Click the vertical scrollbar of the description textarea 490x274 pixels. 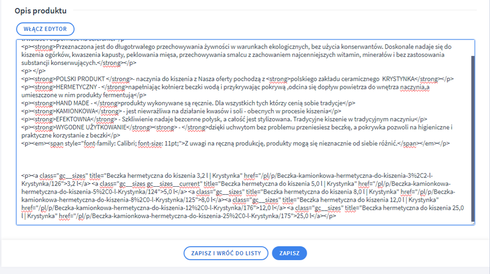click(x=473, y=138)
